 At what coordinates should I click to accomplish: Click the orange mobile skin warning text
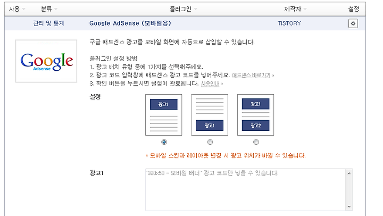[x=226, y=156]
